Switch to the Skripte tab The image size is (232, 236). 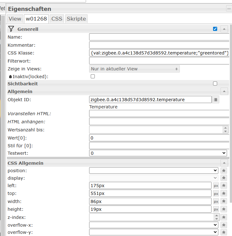[x=76, y=19]
